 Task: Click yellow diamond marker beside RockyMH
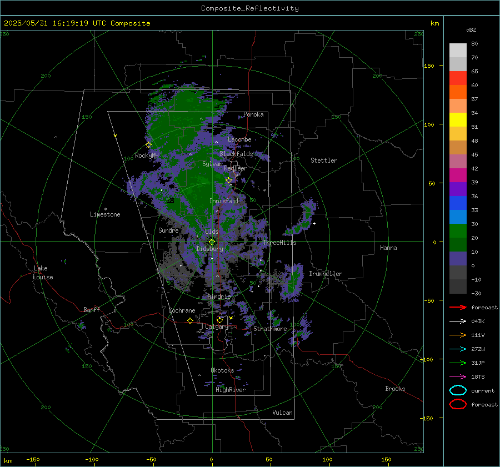coord(148,145)
